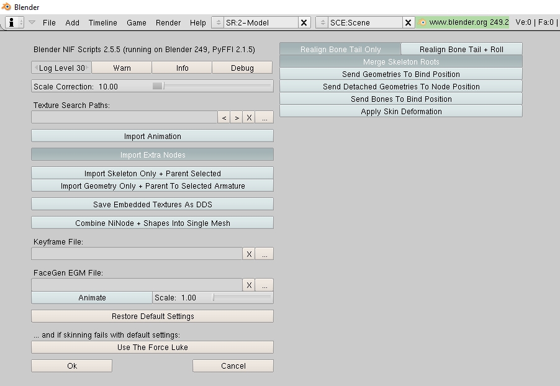560x386 pixels.
Task: Open the Game menu
Action: [137, 22]
